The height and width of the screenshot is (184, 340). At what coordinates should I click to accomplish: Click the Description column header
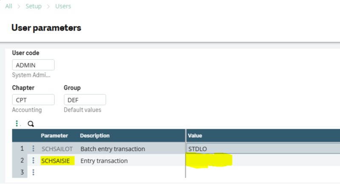click(95, 136)
